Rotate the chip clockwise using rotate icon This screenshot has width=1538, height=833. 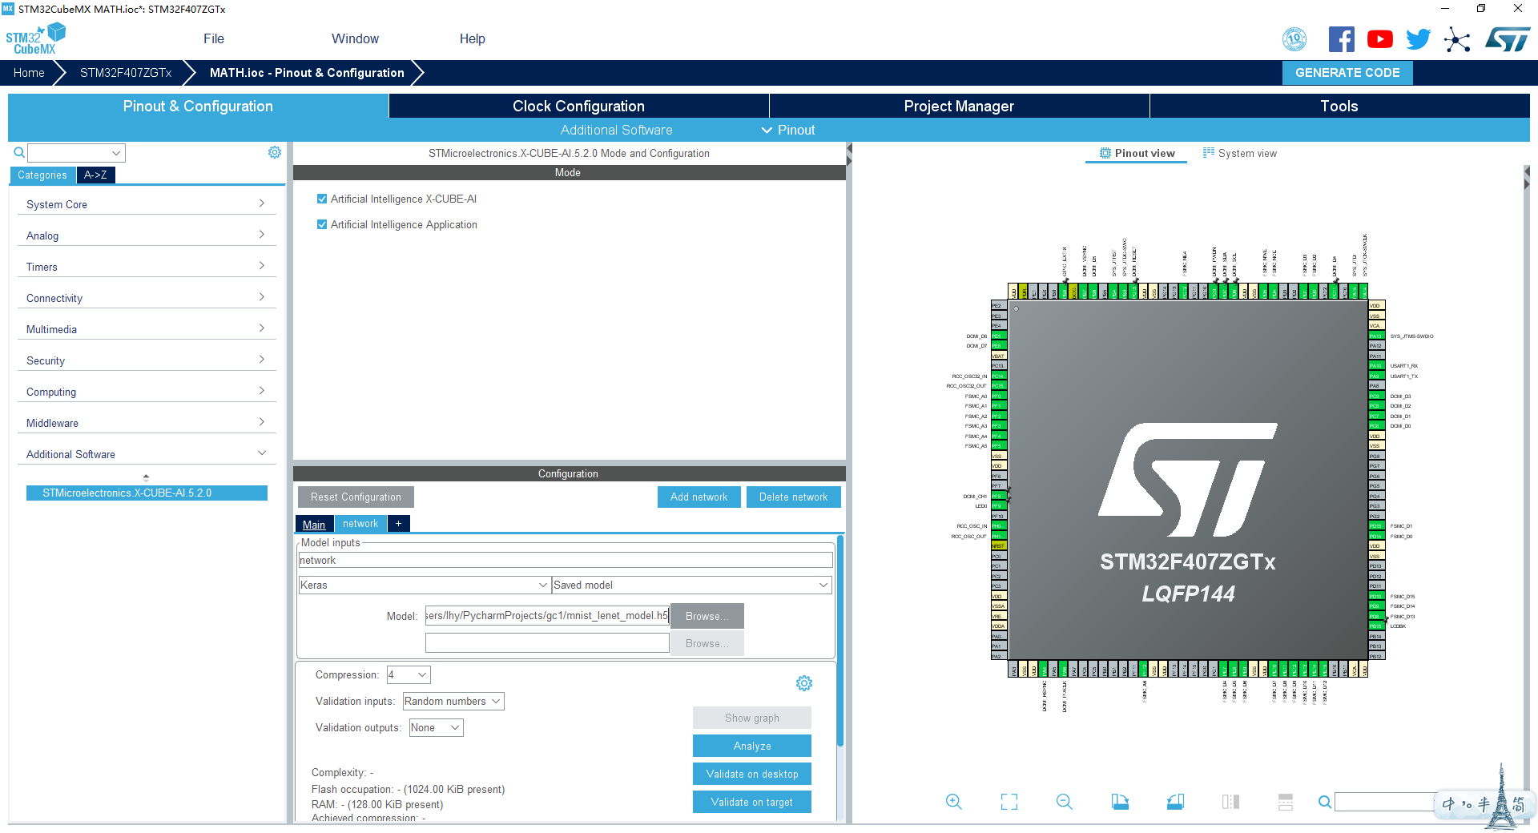click(x=1120, y=802)
